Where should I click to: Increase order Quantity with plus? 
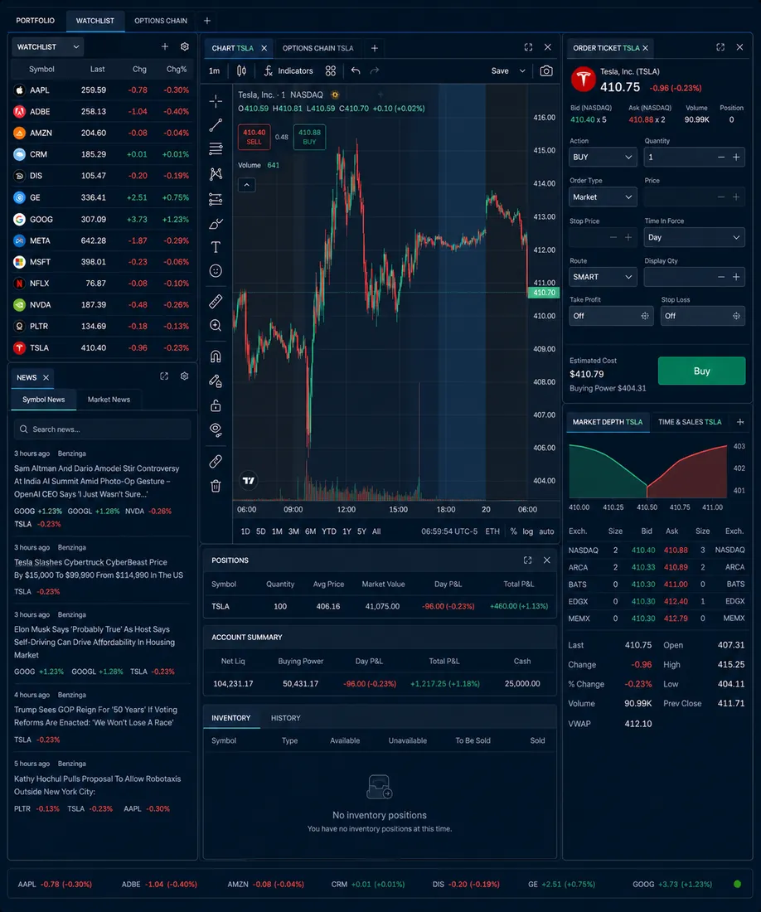click(x=737, y=157)
